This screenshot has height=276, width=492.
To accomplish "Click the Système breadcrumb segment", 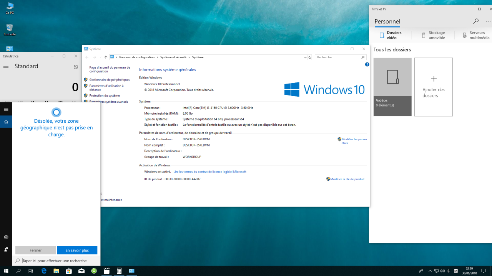I will 198,57.
